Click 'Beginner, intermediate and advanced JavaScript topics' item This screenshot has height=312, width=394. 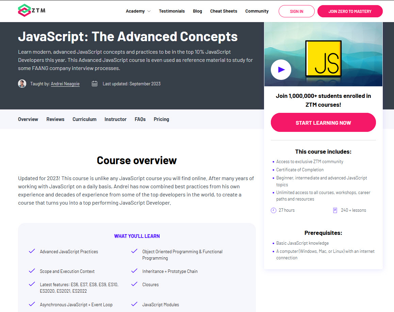[322, 181]
